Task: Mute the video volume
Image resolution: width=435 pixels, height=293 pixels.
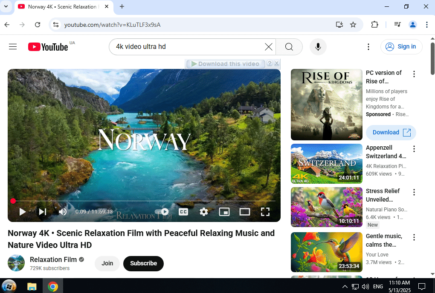Action: pos(63,212)
